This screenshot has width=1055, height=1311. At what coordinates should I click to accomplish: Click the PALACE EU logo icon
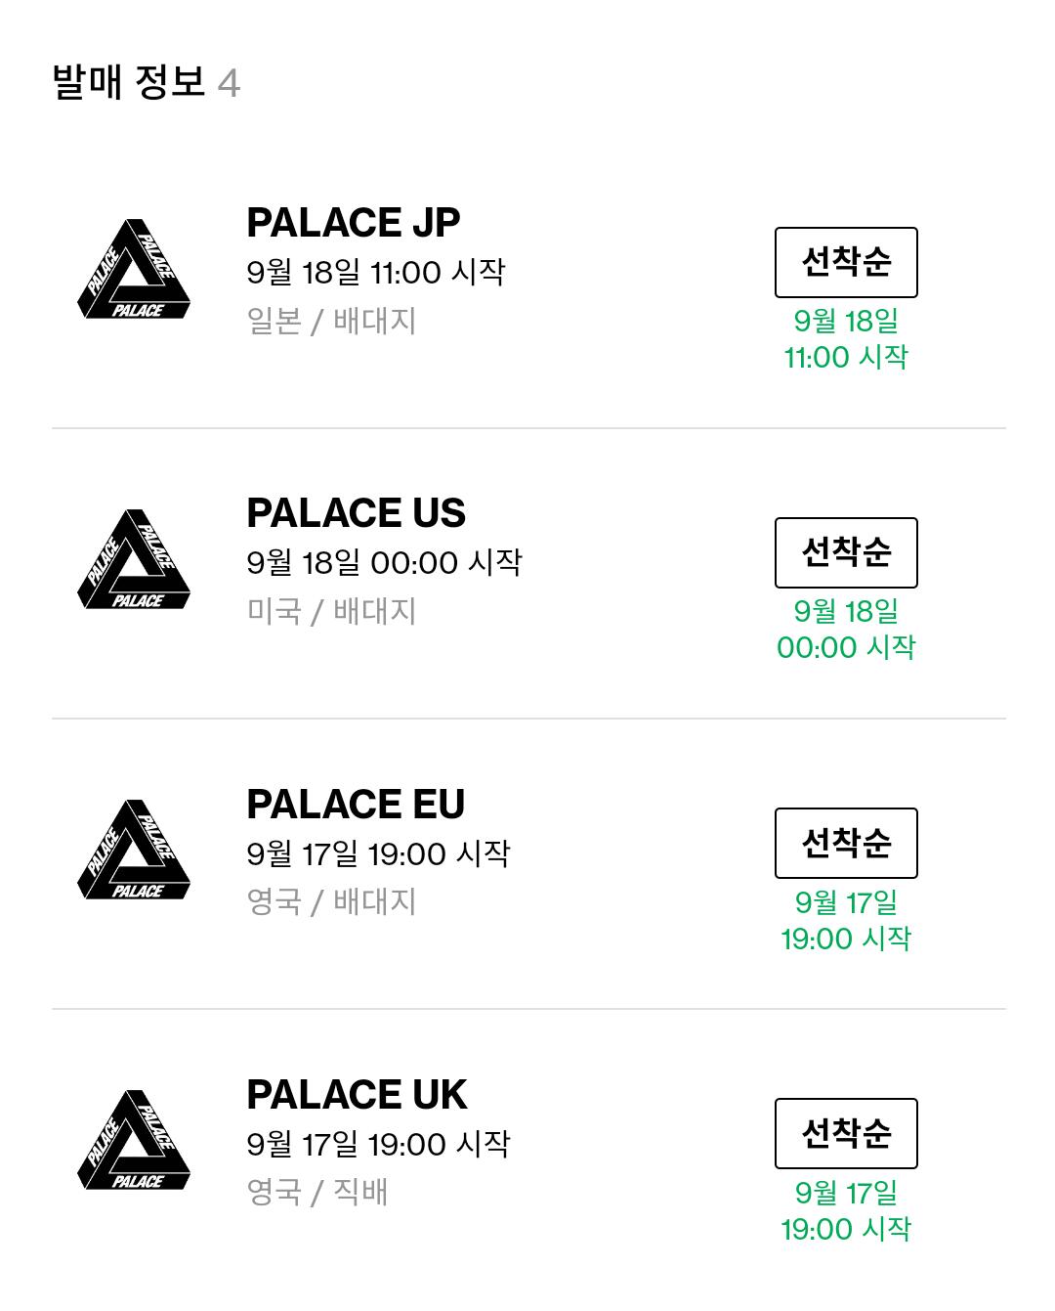(x=134, y=850)
